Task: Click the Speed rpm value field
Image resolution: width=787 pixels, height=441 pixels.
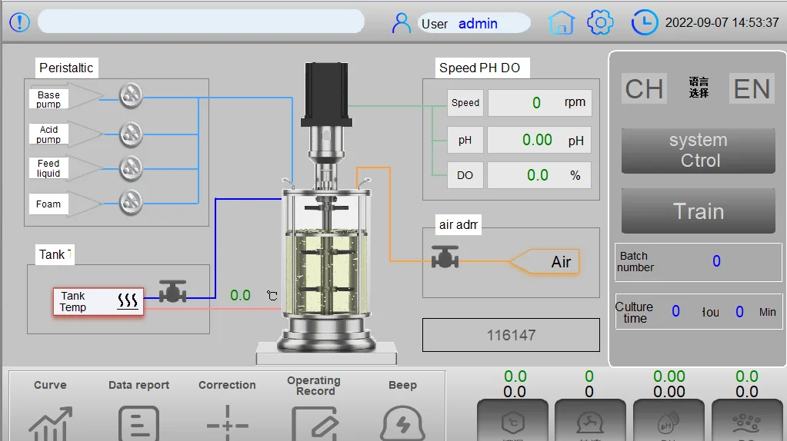Action: (x=539, y=103)
